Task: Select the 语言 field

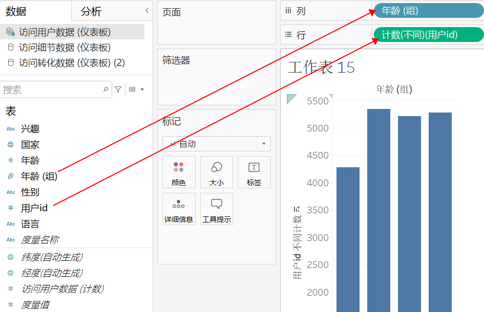Action: coord(30,224)
